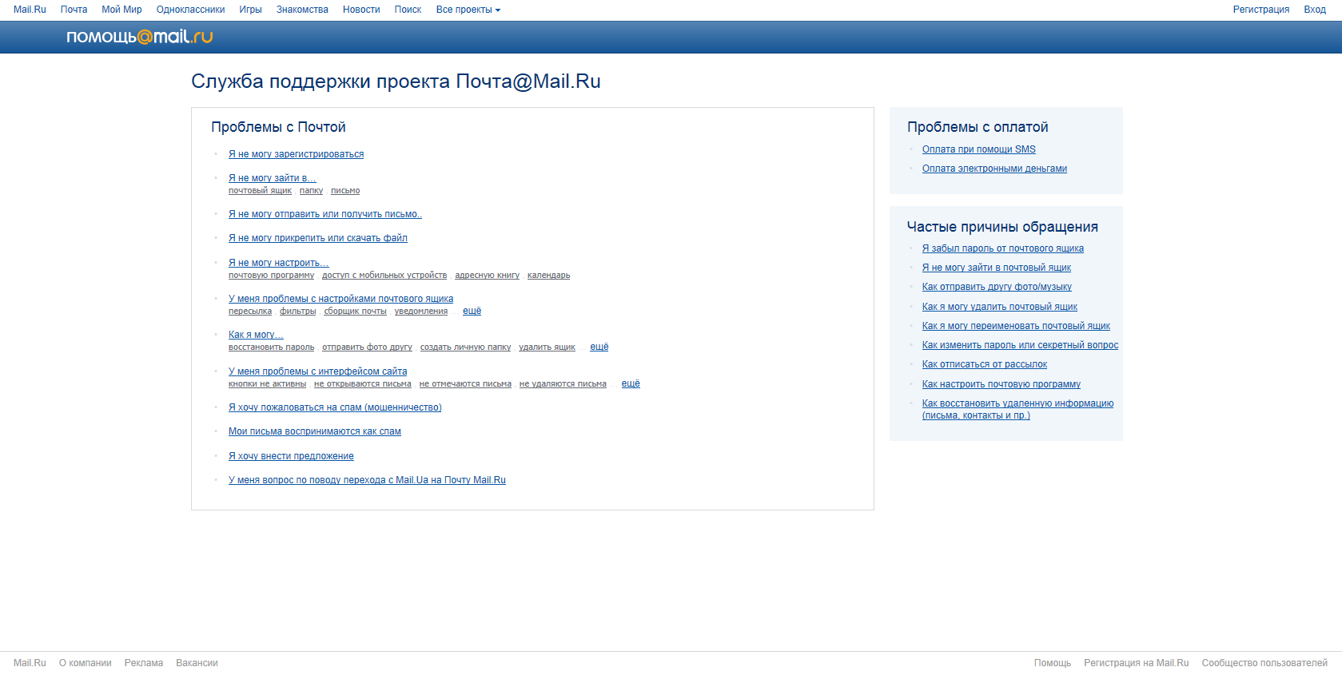Select the 'восстановить пароль' sublink
Image resolution: width=1342 pixels, height=675 pixels.
coord(271,347)
